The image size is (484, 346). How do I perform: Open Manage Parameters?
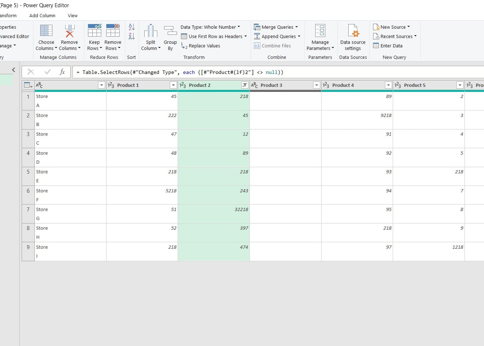pyautogui.click(x=320, y=37)
